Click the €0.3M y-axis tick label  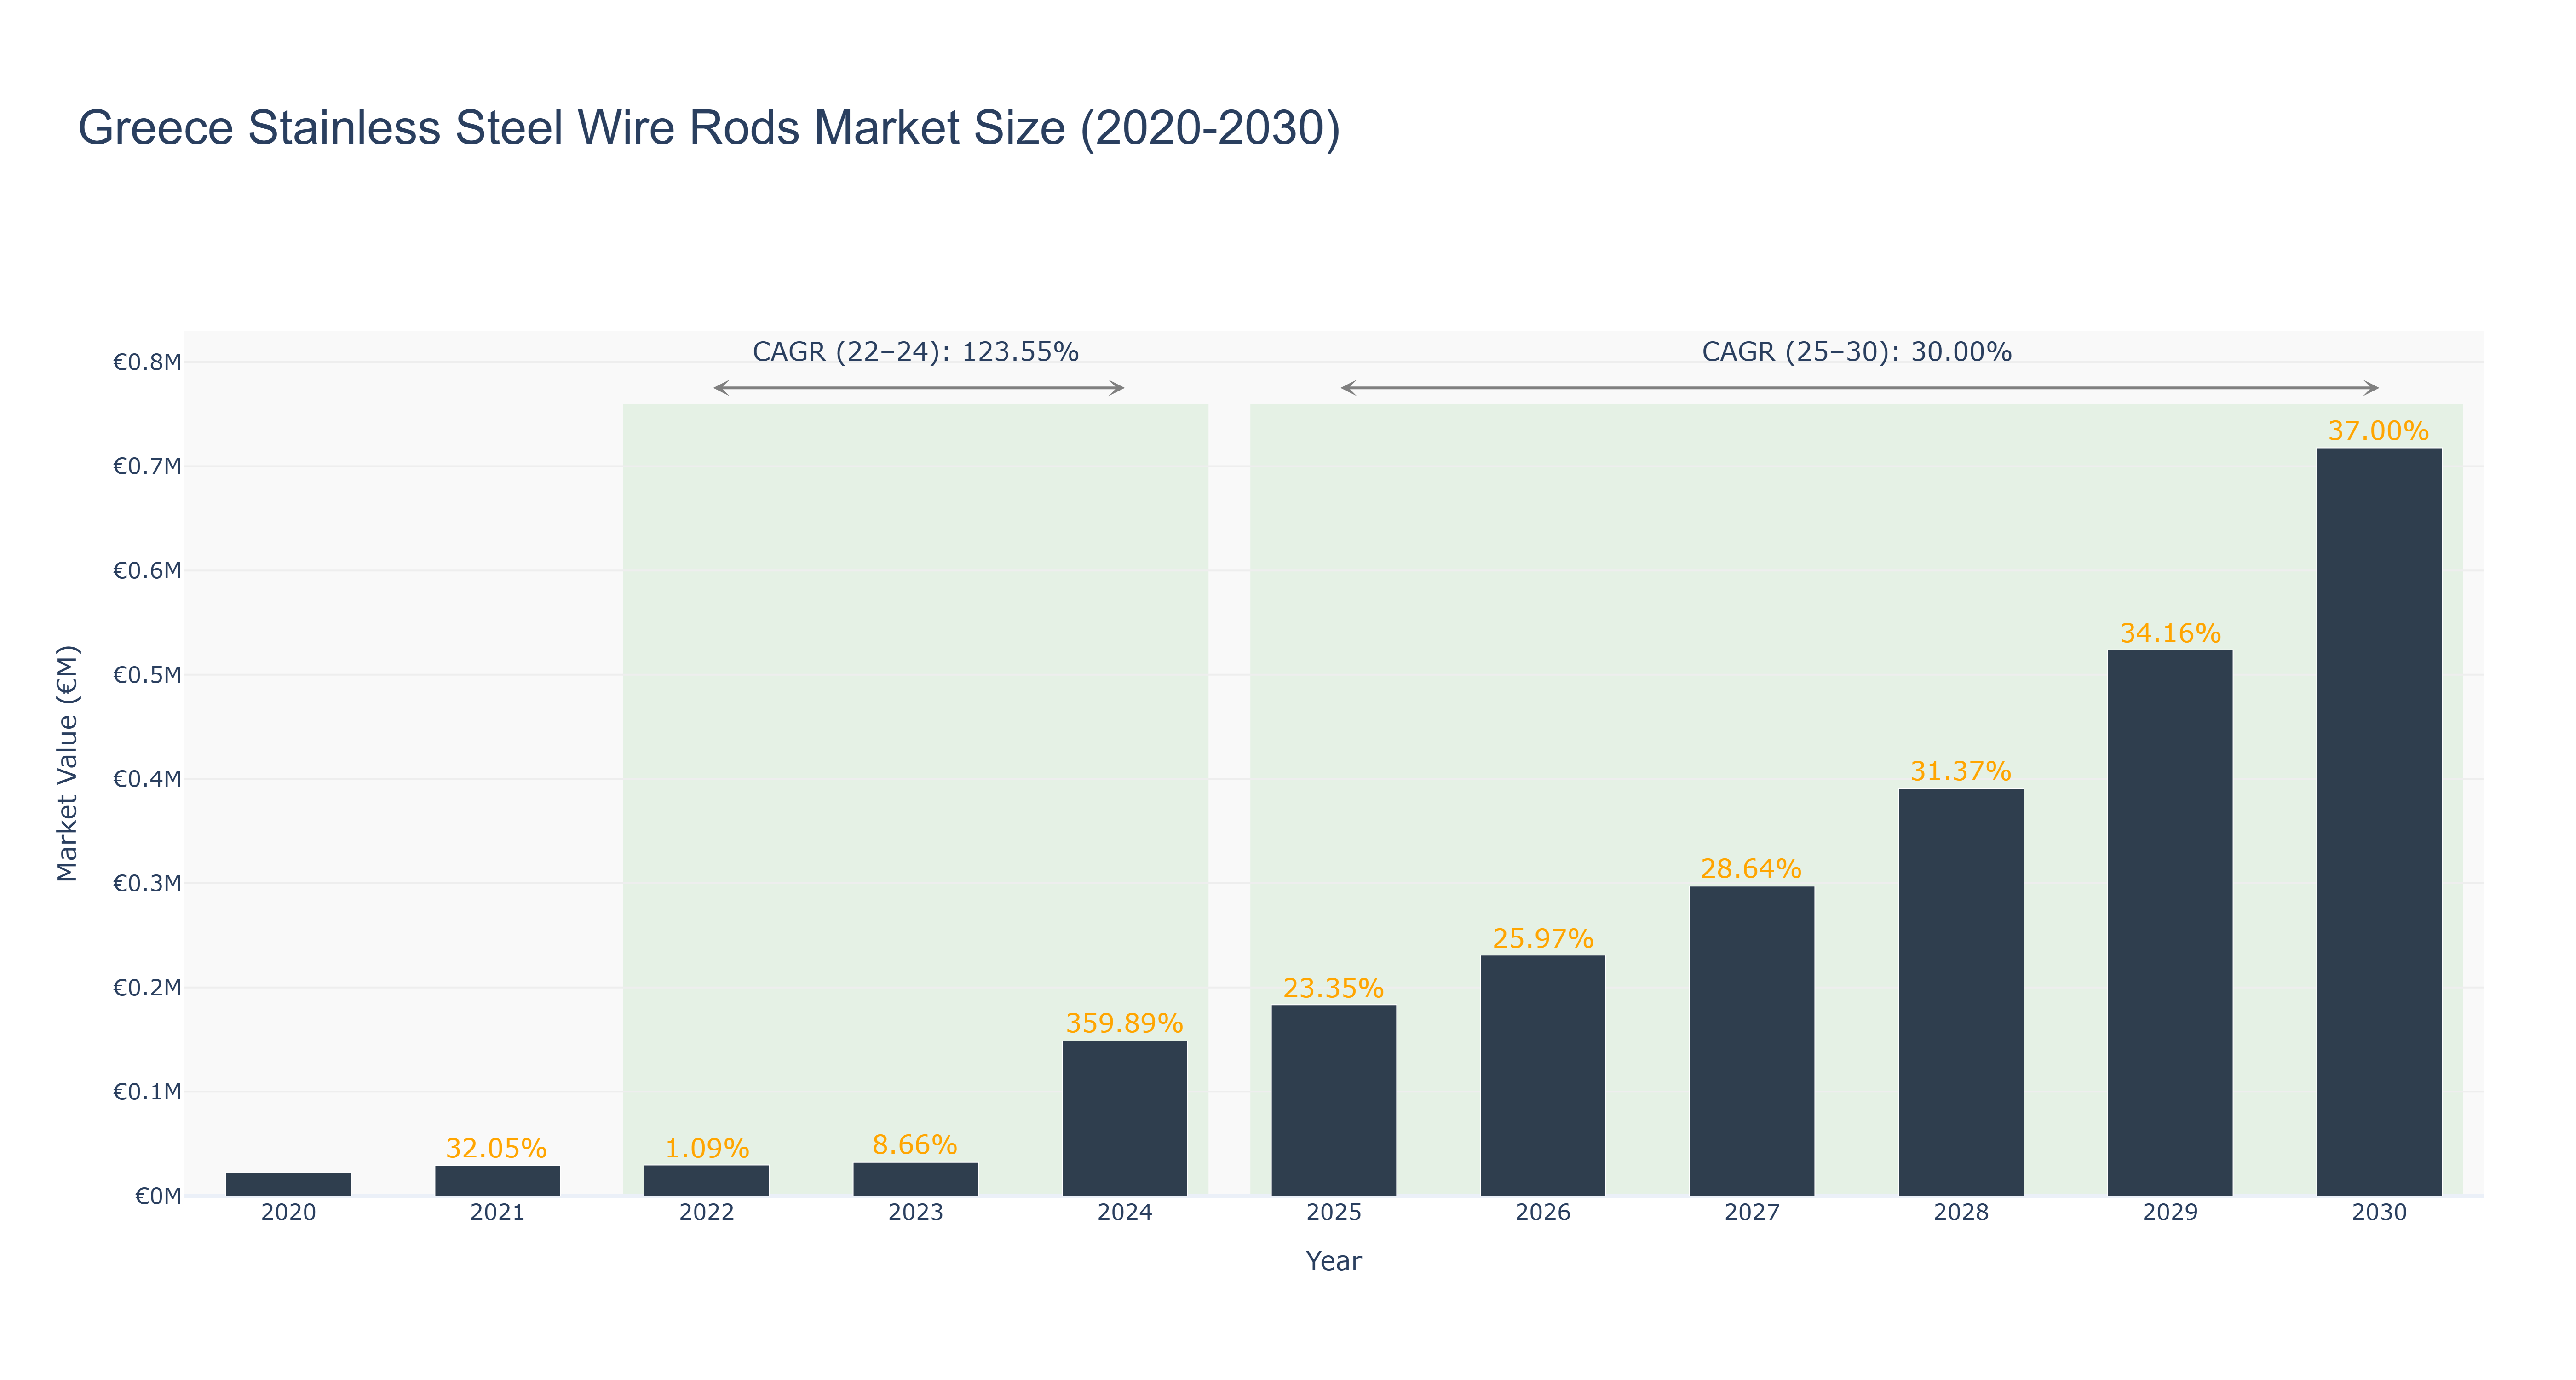tap(147, 883)
